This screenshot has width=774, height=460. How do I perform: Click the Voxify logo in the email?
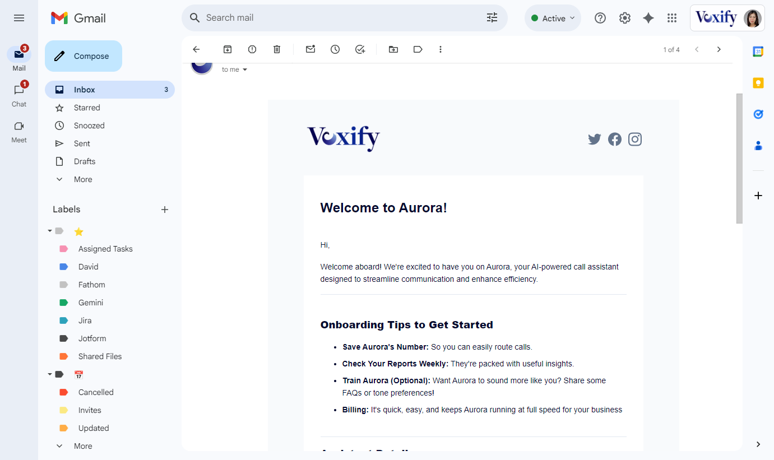point(344,138)
